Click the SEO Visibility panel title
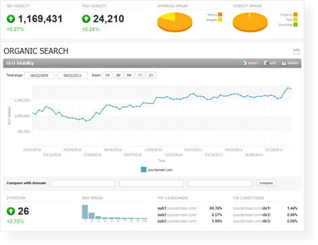Screen dimensions: 318x245 pos(20,63)
